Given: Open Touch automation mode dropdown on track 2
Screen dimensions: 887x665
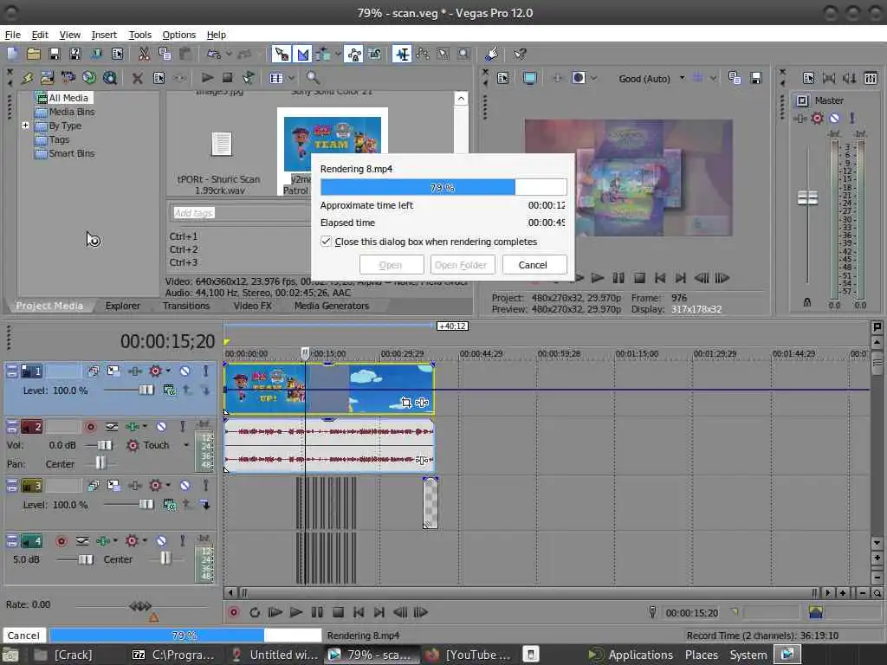Looking at the screenshot, I should click(x=186, y=445).
